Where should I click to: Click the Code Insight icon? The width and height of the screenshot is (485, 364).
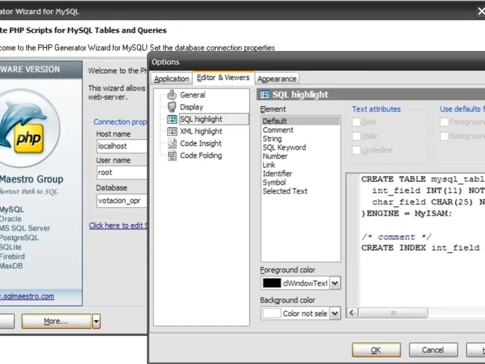click(x=172, y=143)
